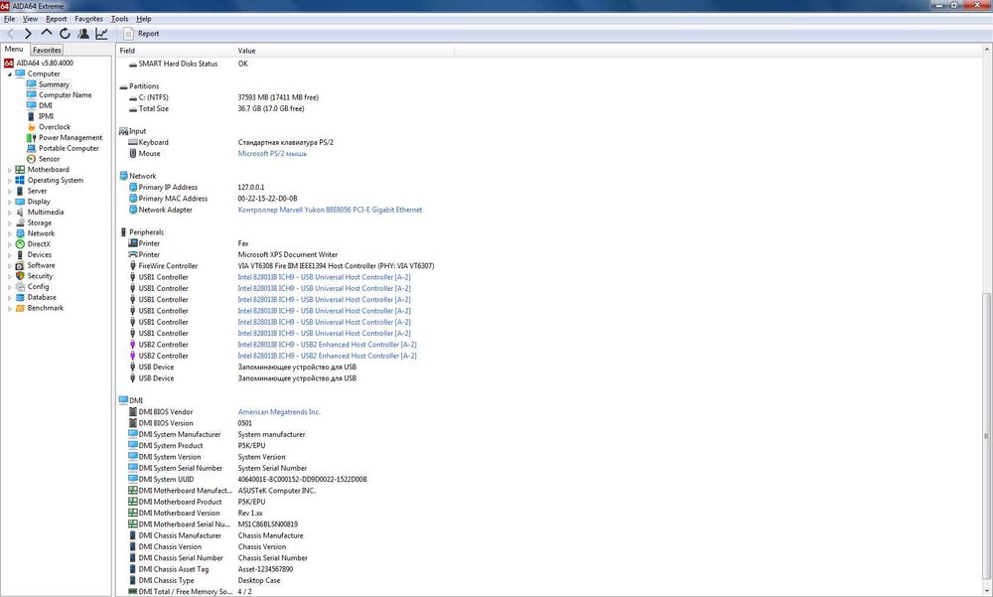
Task: Select the Summary tree item
Action: 54,84
